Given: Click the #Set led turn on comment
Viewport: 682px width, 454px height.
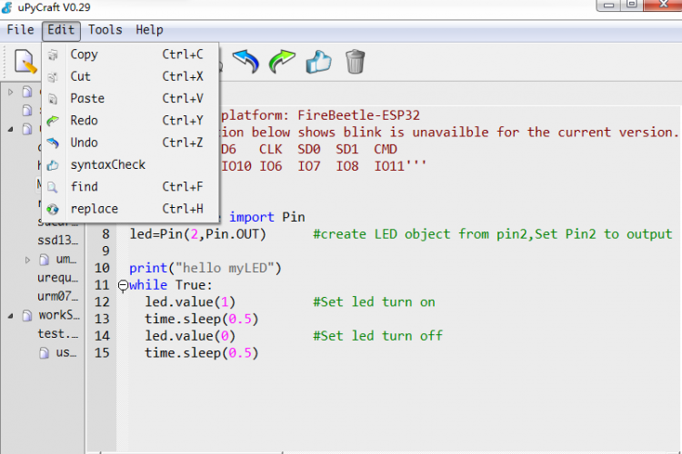Looking at the screenshot, I should (x=374, y=302).
